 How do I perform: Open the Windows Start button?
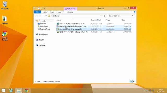tap(3, 90)
